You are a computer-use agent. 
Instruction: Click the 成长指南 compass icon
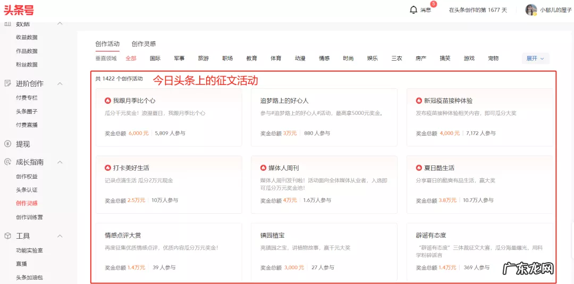coord(7,162)
